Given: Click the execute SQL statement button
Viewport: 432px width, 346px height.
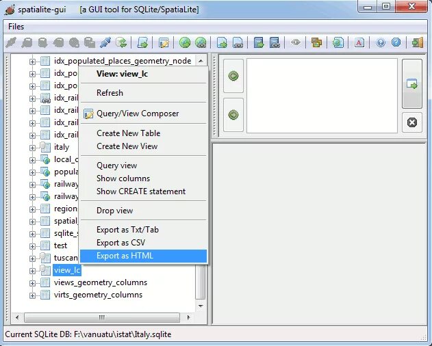Looking at the screenshot, I should [412, 83].
